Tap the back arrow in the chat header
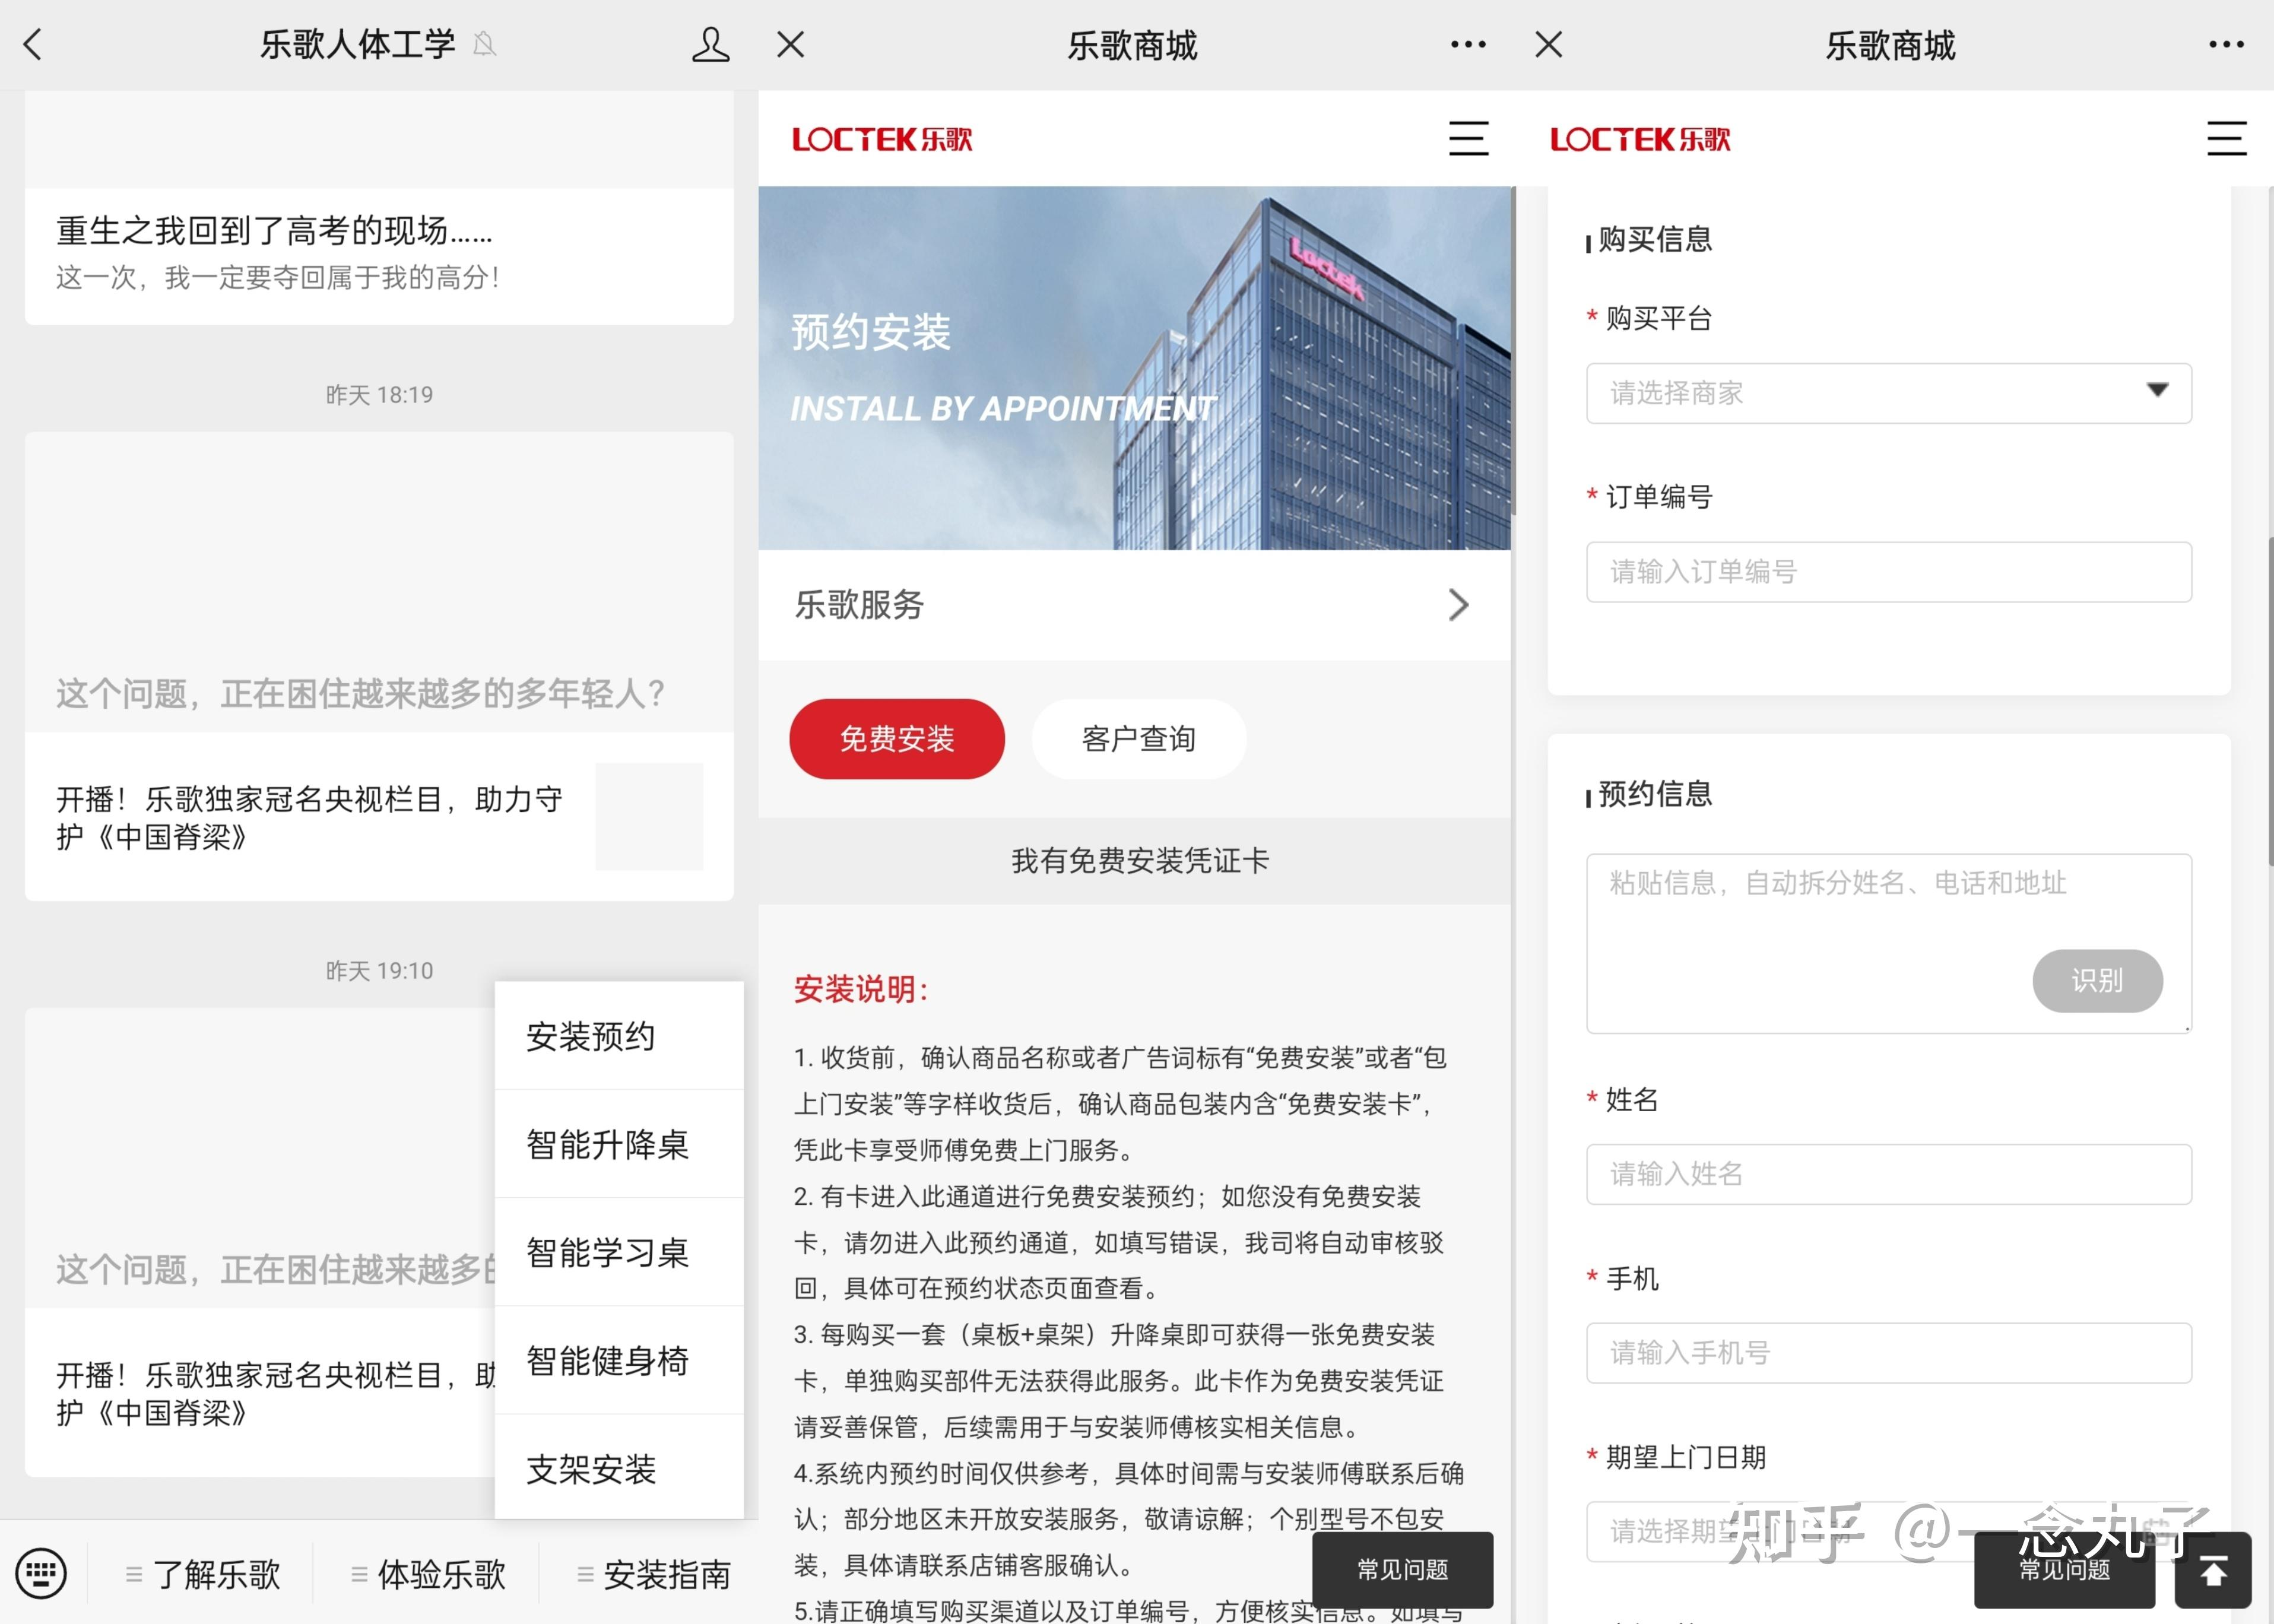The image size is (2274, 1624). (33, 44)
